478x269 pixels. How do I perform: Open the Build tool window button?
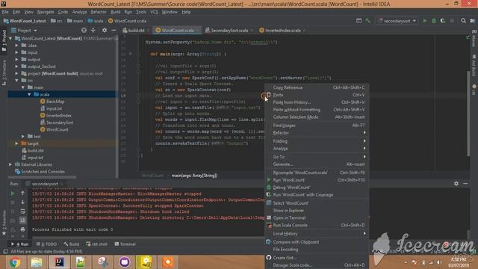coord(72,244)
